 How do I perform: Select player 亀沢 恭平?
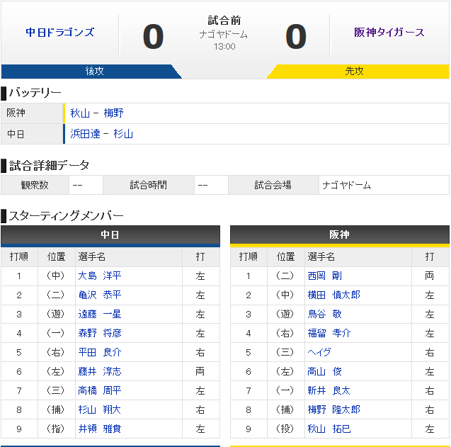click(100, 295)
